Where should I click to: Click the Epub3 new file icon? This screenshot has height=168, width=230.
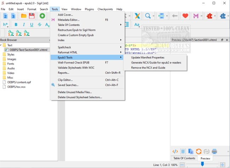[x=13, y=16]
